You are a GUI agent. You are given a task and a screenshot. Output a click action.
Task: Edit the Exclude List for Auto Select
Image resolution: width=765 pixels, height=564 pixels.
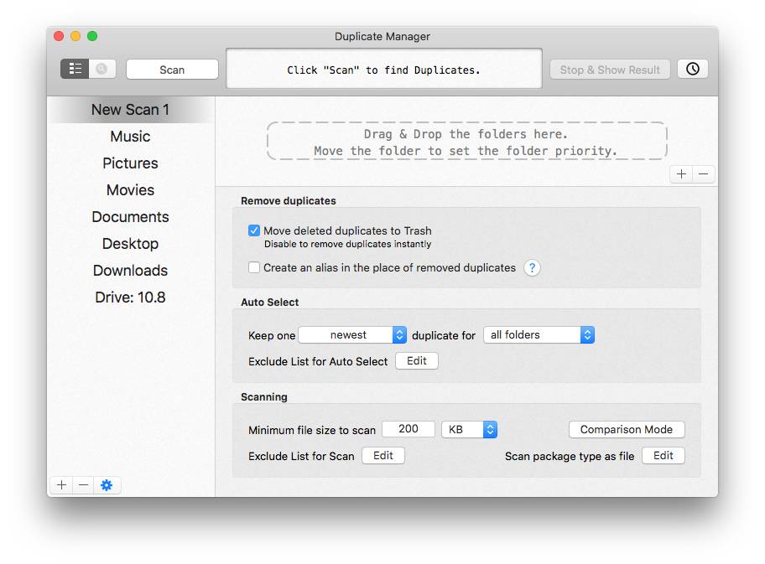point(416,360)
